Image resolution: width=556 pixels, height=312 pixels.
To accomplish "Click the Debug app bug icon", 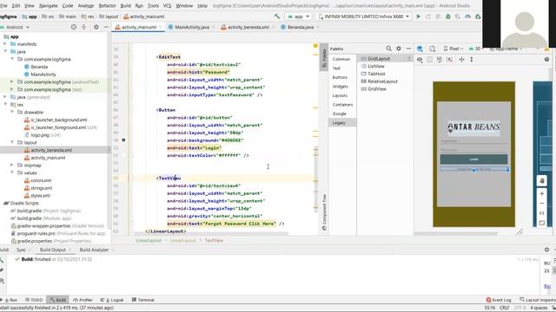I will coord(448,16).
